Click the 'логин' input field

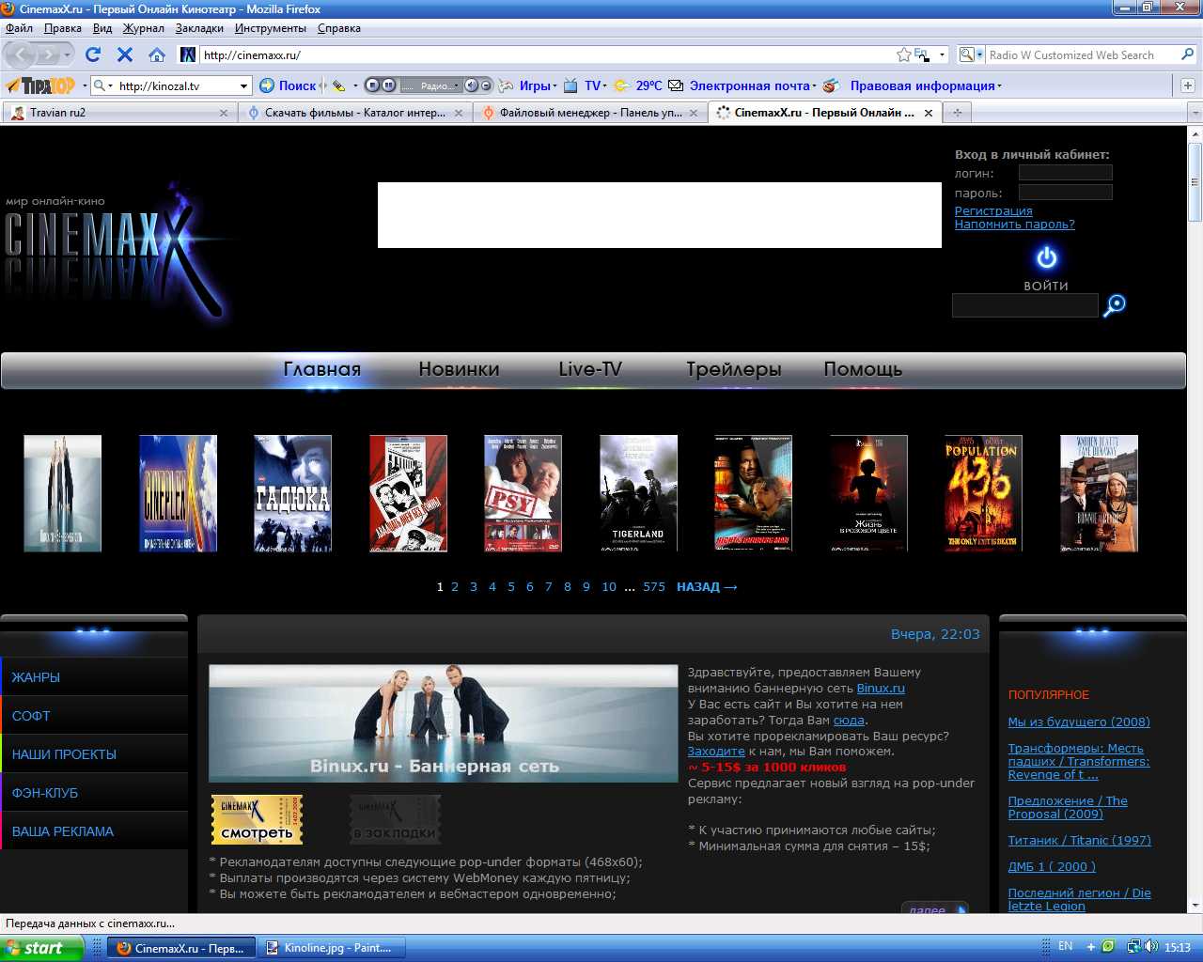point(1065,173)
